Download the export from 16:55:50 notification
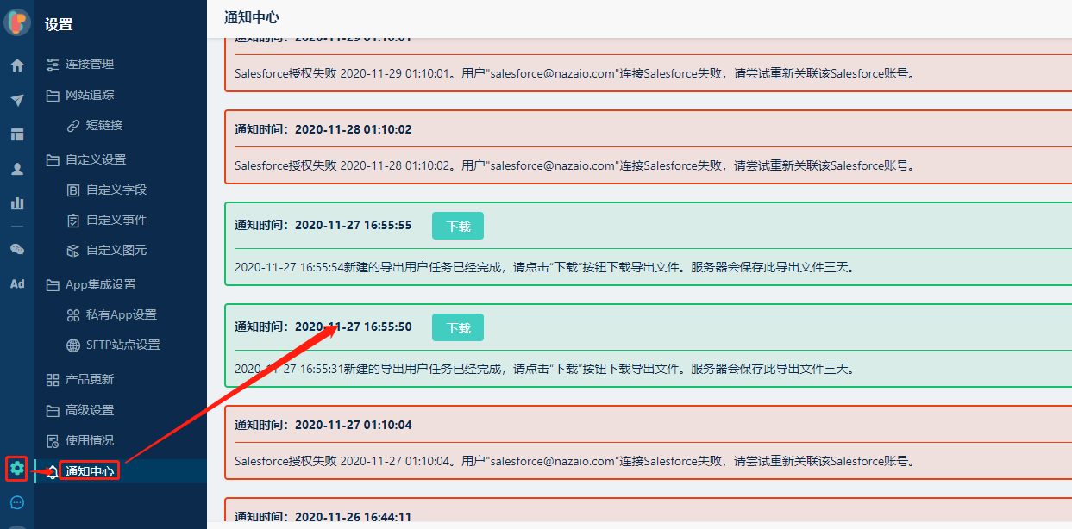1072x529 pixels. pos(458,327)
